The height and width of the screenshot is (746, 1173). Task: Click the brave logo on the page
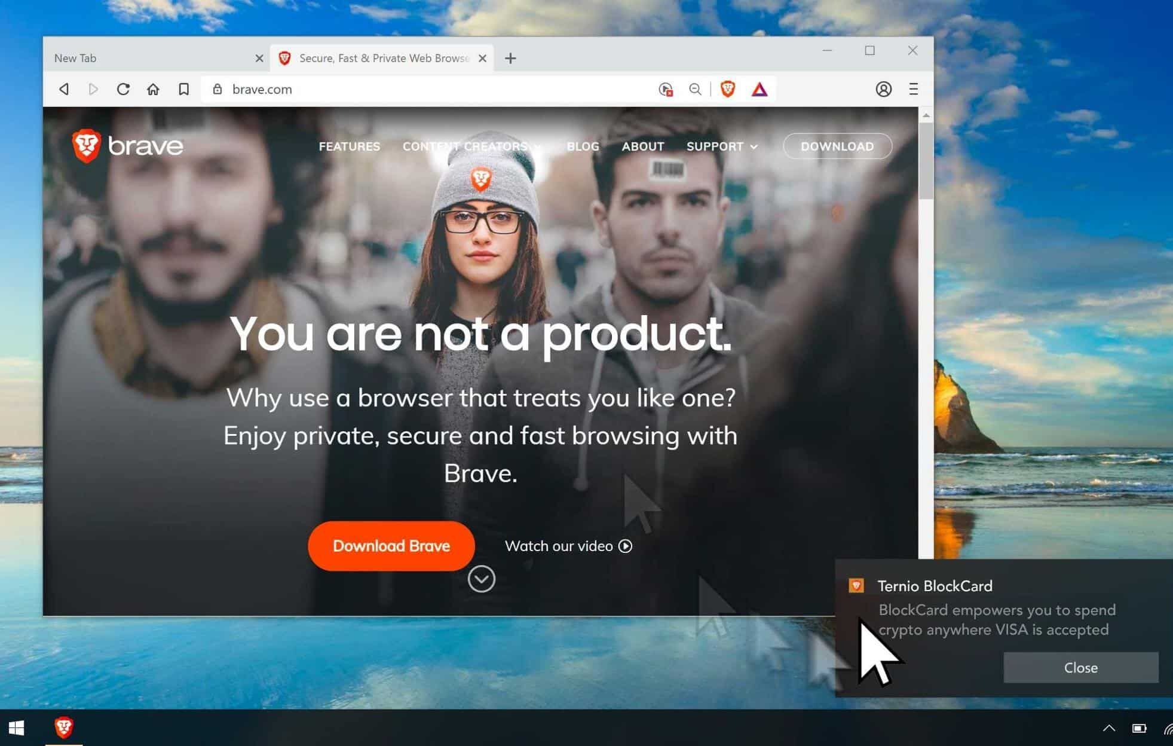127,146
